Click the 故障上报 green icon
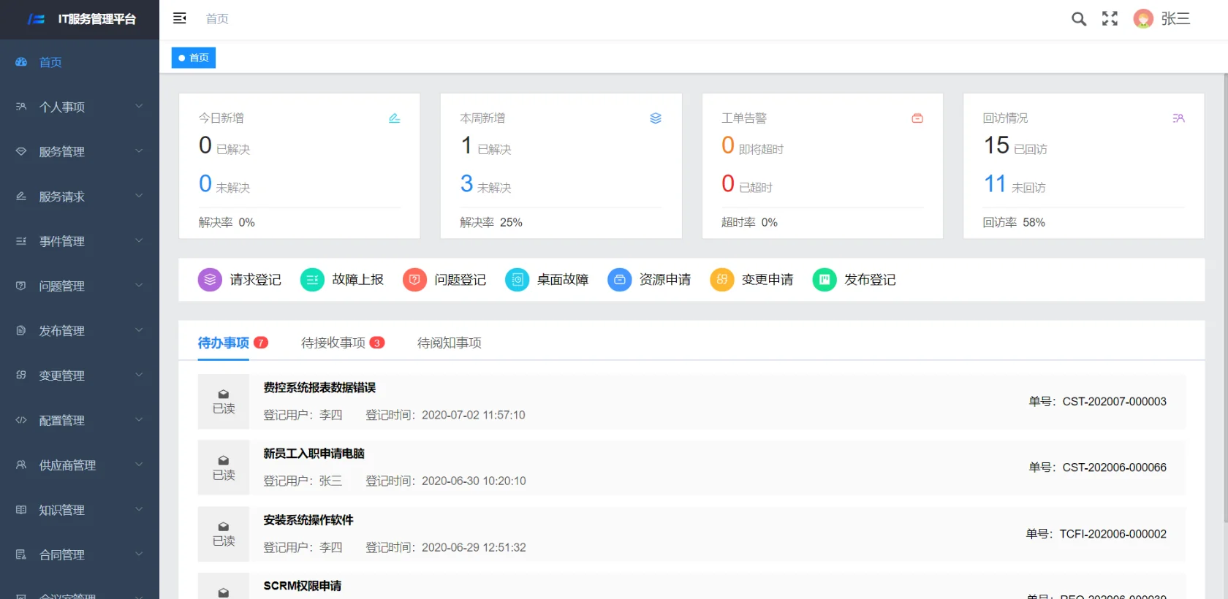Viewport: 1228px width, 599px height. [312, 279]
